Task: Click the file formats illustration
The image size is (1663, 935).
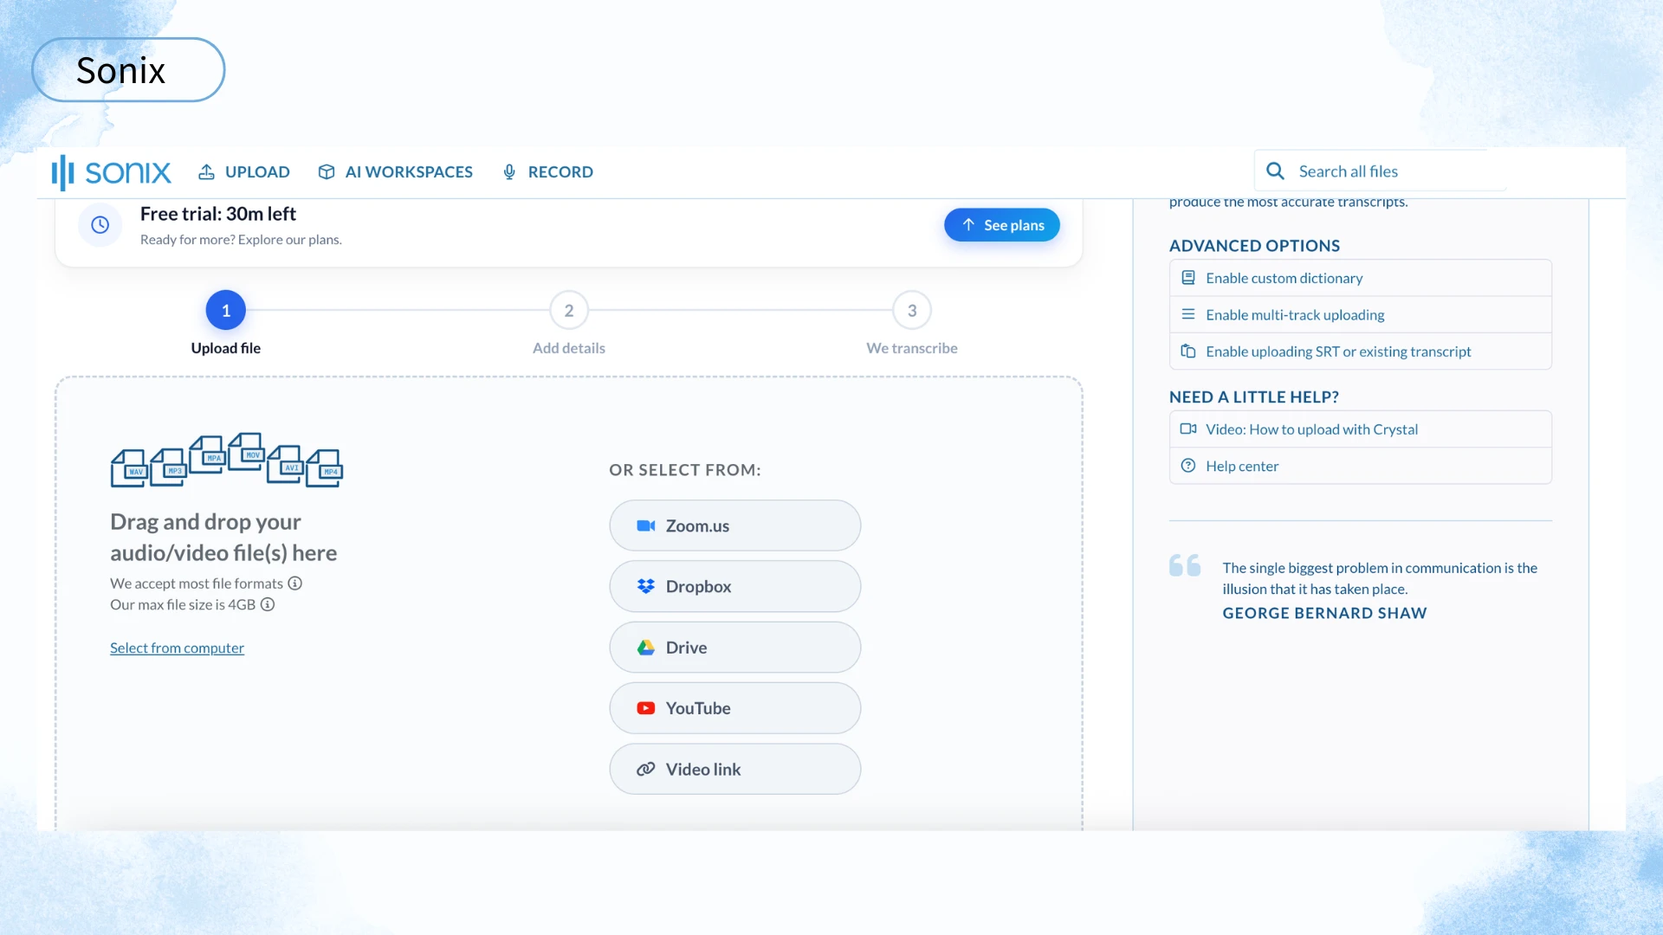Action: pos(227,460)
